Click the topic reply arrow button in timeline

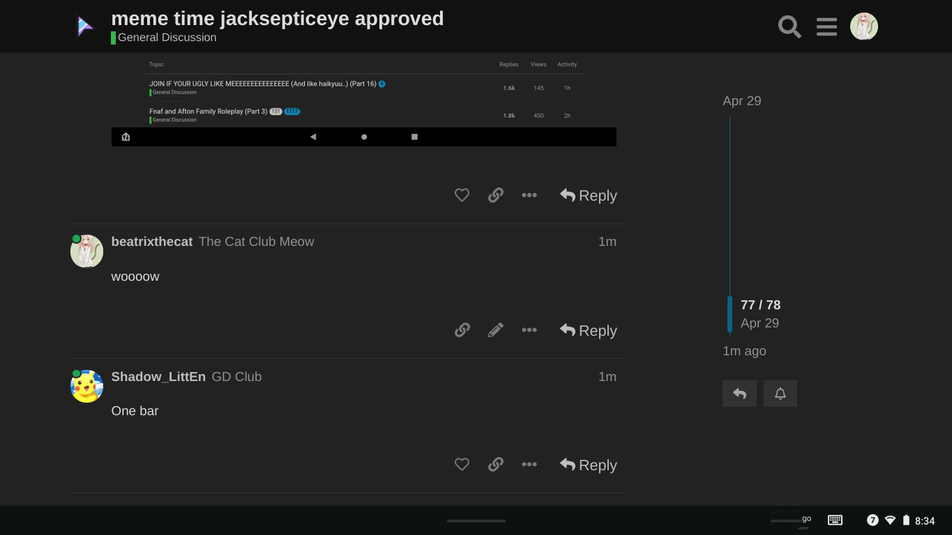point(739,394)
